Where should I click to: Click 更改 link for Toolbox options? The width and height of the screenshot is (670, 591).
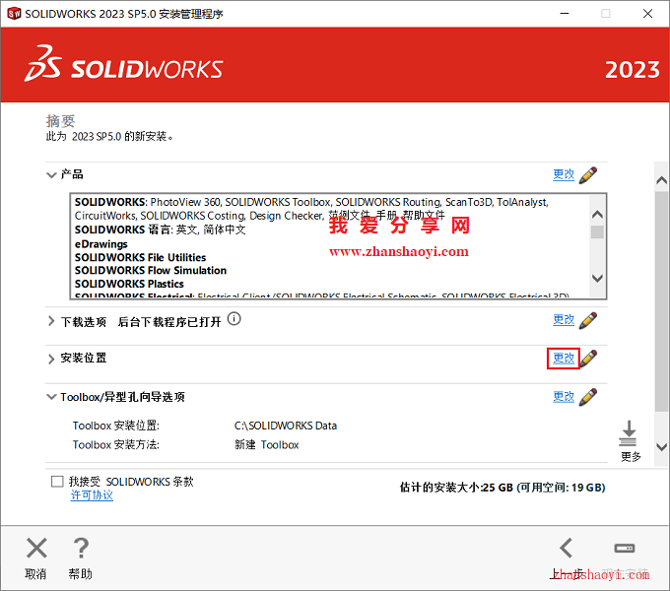[564, 397]
